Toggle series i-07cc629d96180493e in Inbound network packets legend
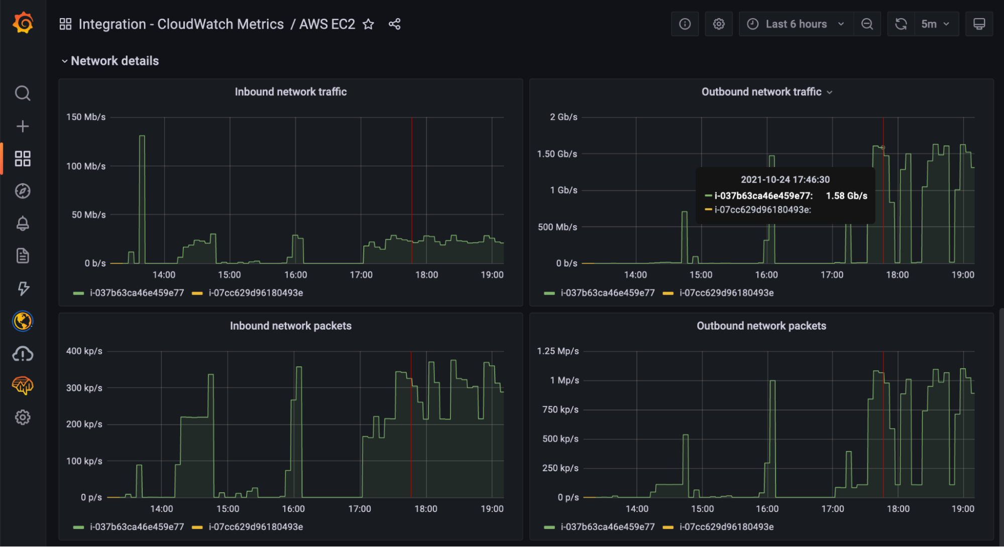 (x=256, y=527)
